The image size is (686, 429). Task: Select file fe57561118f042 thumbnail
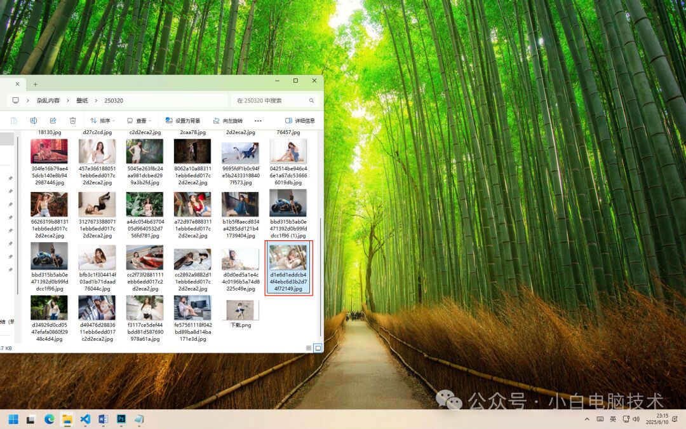pos(192,308)
